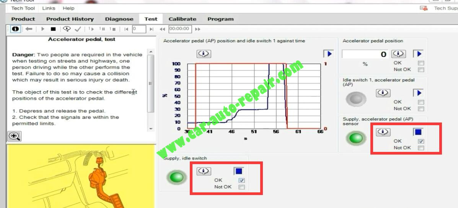This screenshot has width=458, height=208.
Task: Open info for Accelerator pedal position
Action: pos(399,54)
